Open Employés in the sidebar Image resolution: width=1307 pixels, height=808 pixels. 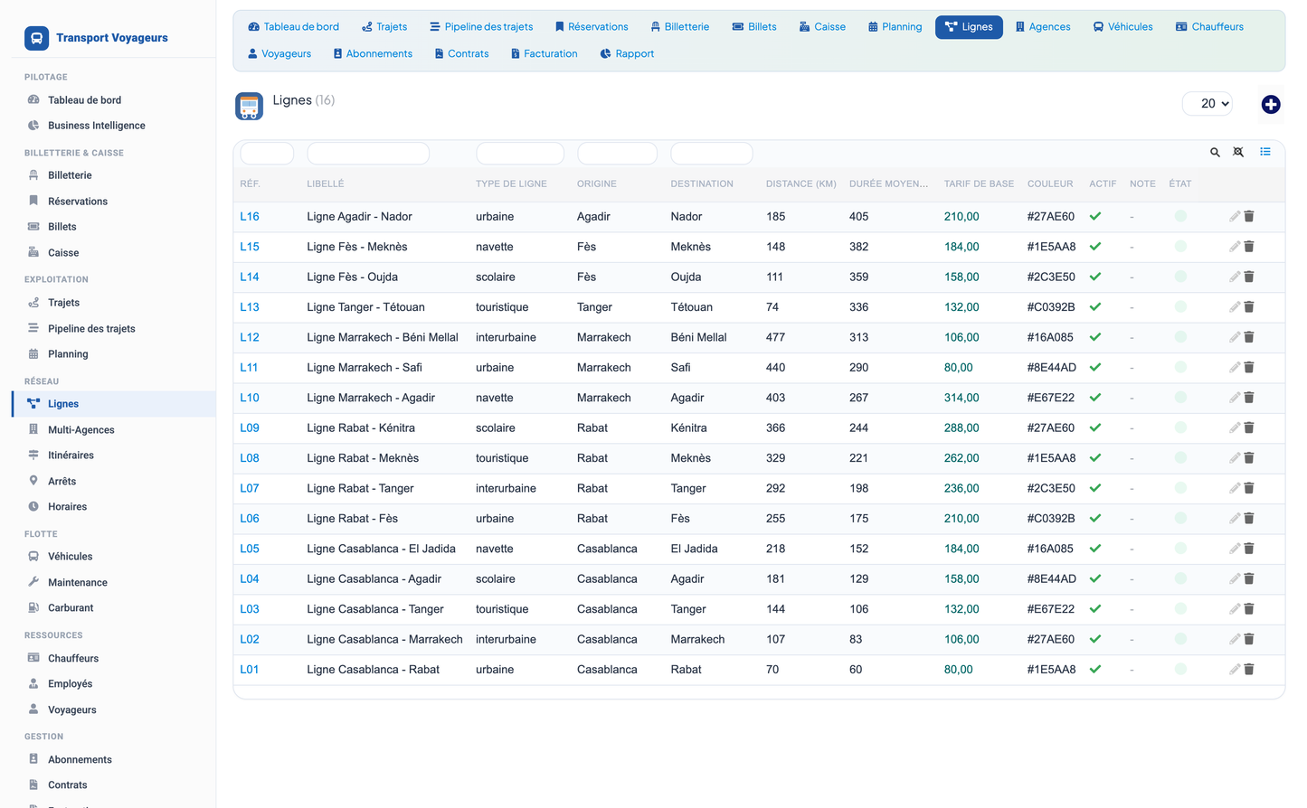71,684
